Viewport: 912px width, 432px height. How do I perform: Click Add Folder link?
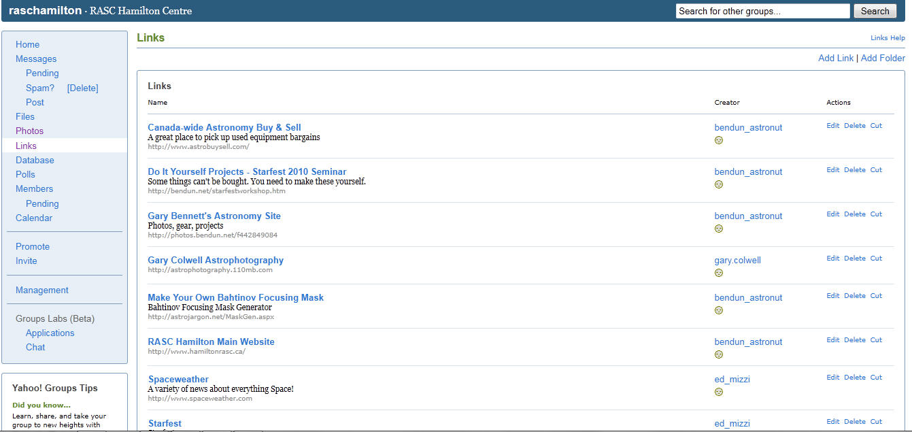[x=883, y=58]
